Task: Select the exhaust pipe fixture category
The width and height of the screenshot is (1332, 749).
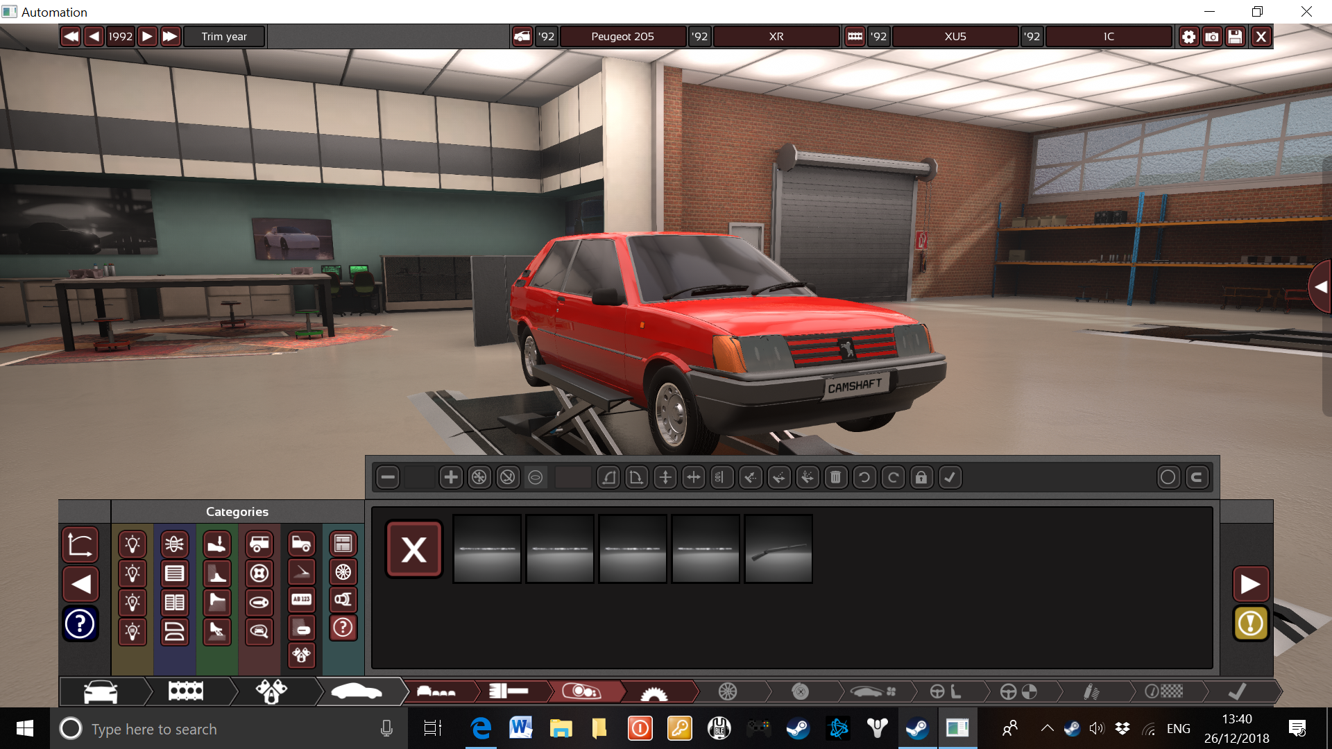Action: click(343, 600)
